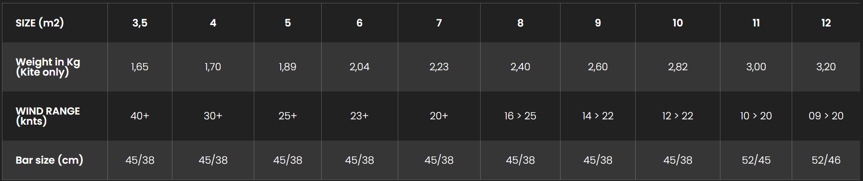Click the size 9 column header

tap(598, 23)
